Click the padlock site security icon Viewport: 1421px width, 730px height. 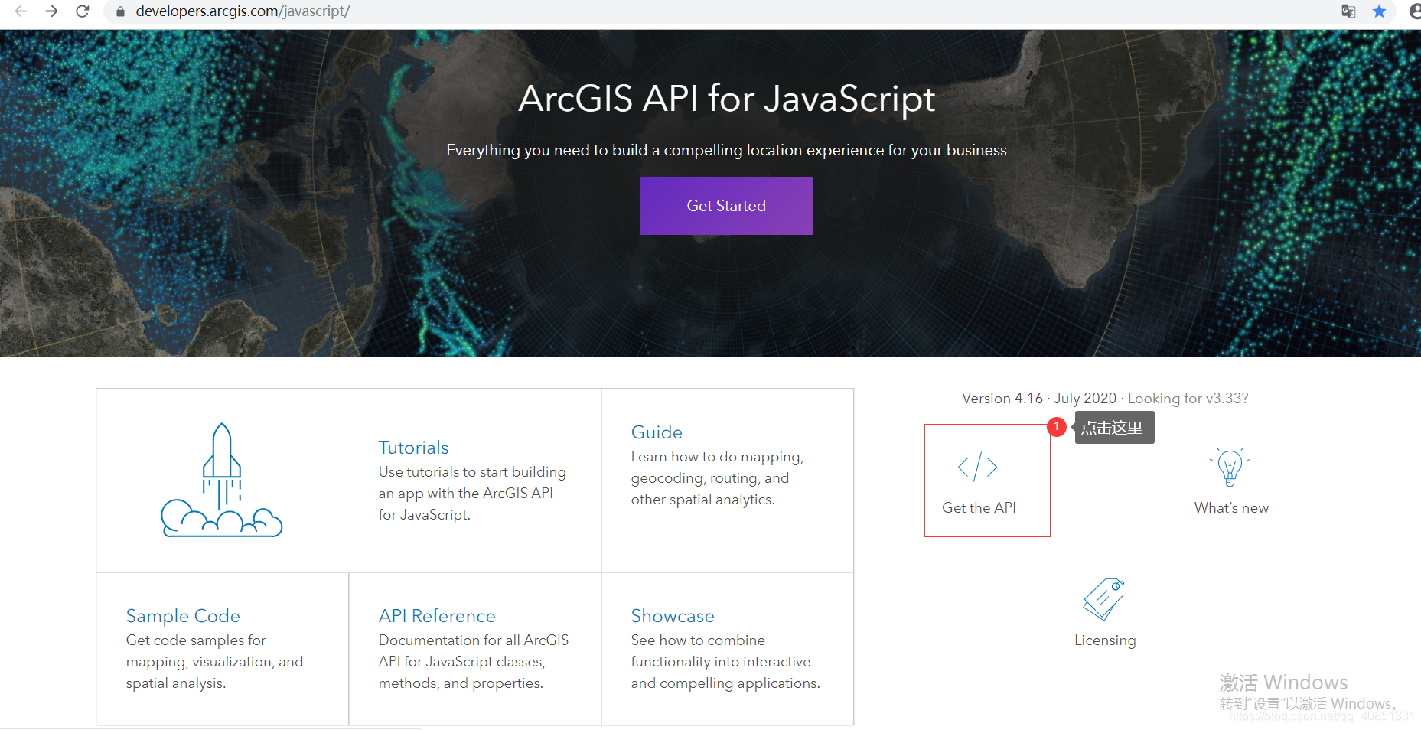click(x=120, y=11)
